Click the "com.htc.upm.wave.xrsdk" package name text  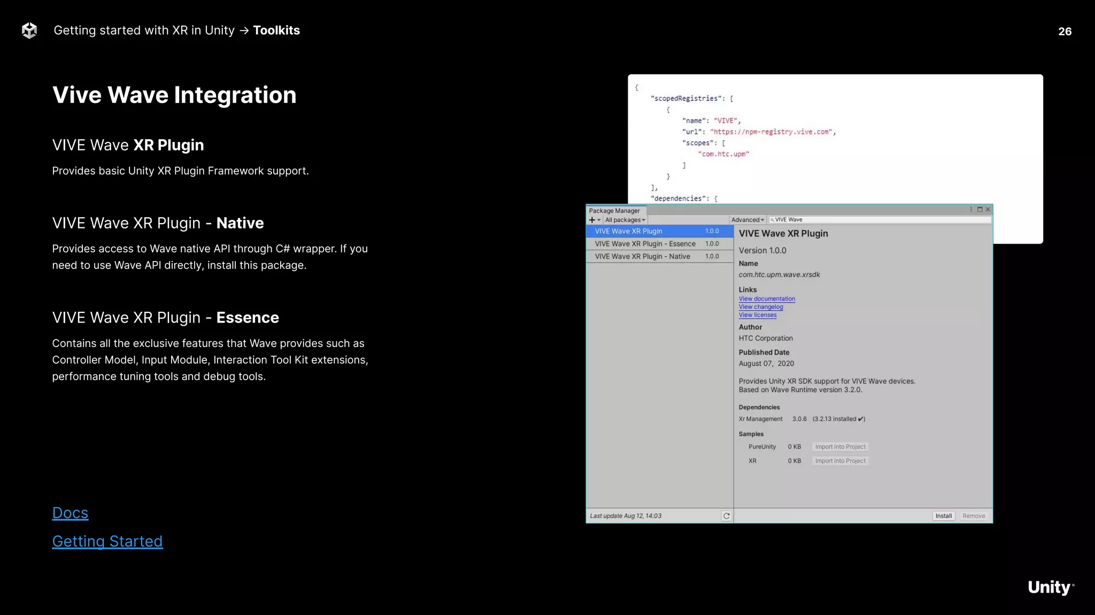pyautogui.click(x=779, y=275)
